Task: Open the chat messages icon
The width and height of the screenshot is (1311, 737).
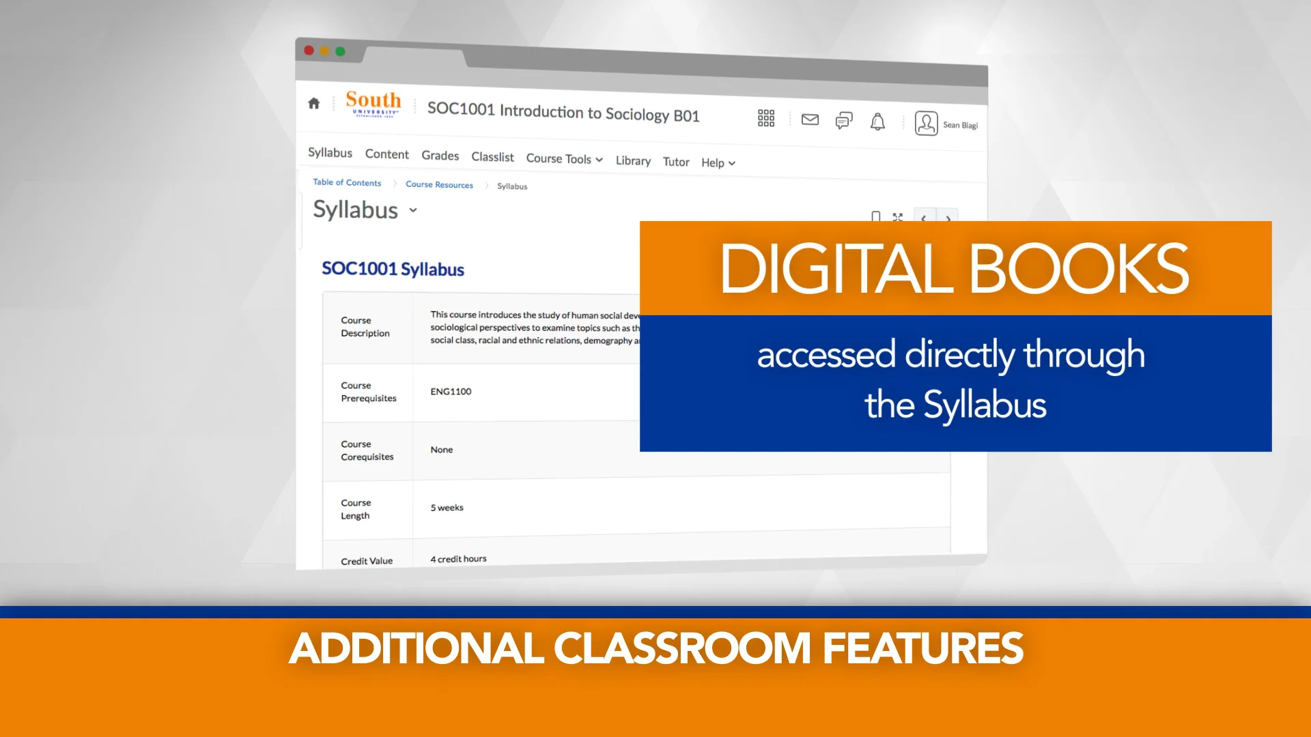Action: (843, 121)
